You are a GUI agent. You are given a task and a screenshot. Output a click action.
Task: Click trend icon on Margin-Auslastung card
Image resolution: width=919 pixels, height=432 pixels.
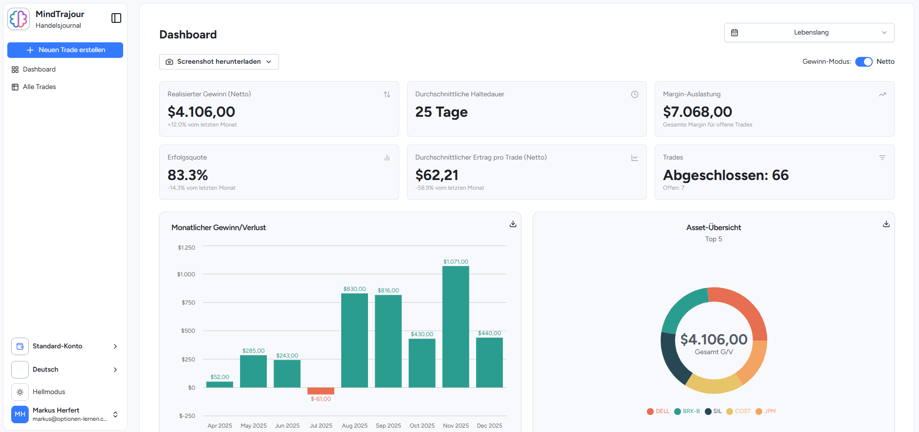tap(882, 94)
